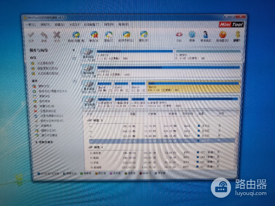The height and width of the screenshot is (206, 275).
Task: Click the trophy Upgrade icon at toolbar end
Action: pos(236,35)
